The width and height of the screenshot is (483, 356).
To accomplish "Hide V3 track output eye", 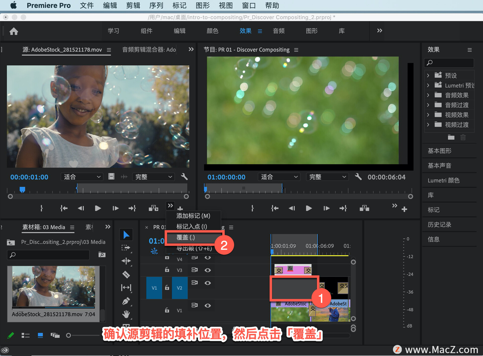I will click(208, 270).
